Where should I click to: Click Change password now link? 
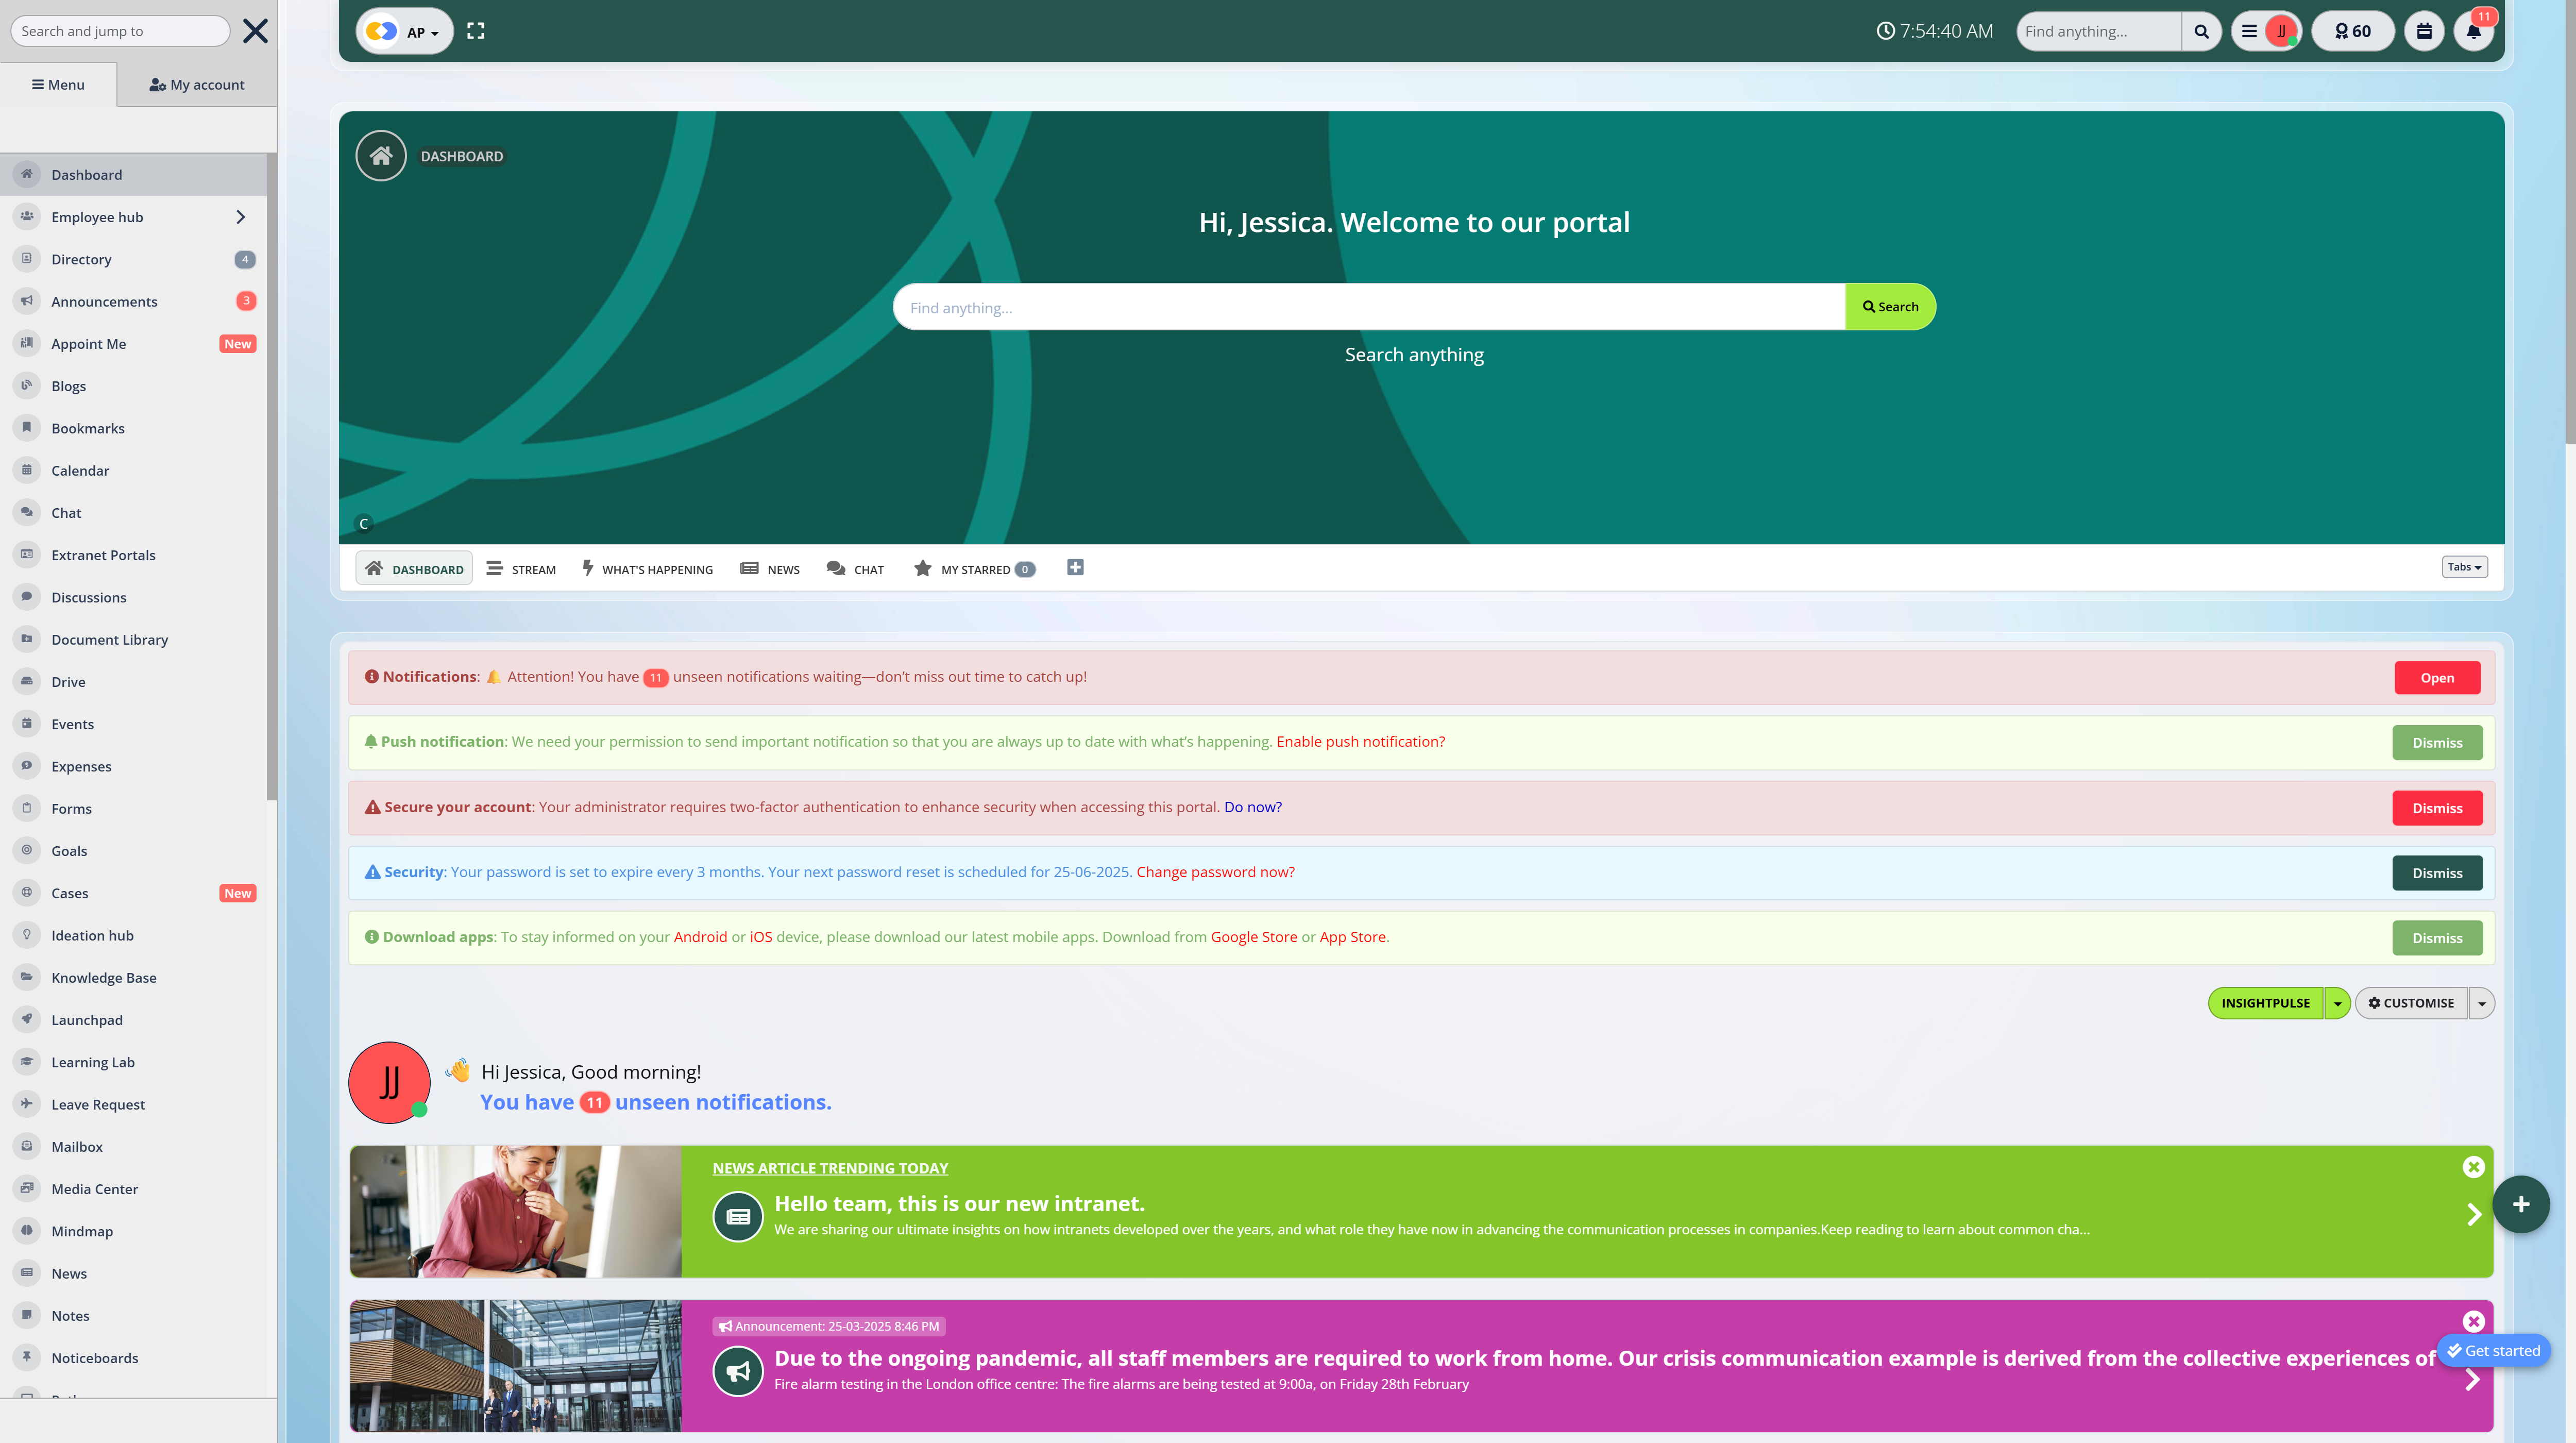[x=1215, y=872]
